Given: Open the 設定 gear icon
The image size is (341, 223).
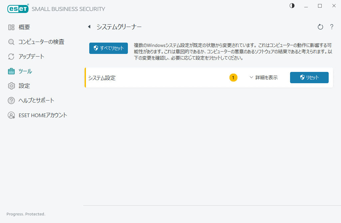Looking at the screenshot, I should click(x=11, y=86).
